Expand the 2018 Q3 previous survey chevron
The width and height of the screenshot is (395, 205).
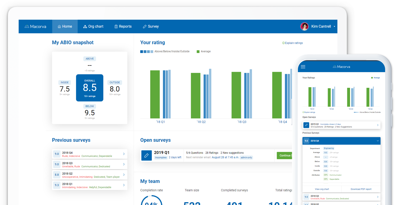124,164
